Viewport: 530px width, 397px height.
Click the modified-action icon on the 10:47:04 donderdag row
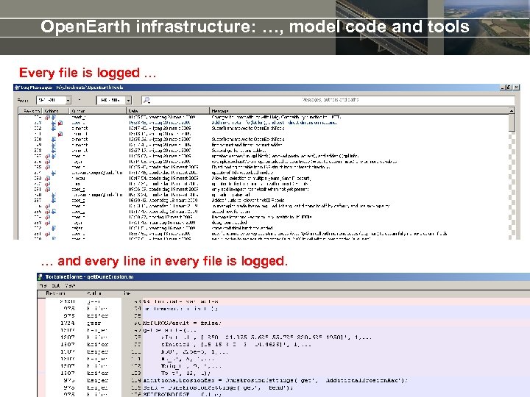[48, 178]
